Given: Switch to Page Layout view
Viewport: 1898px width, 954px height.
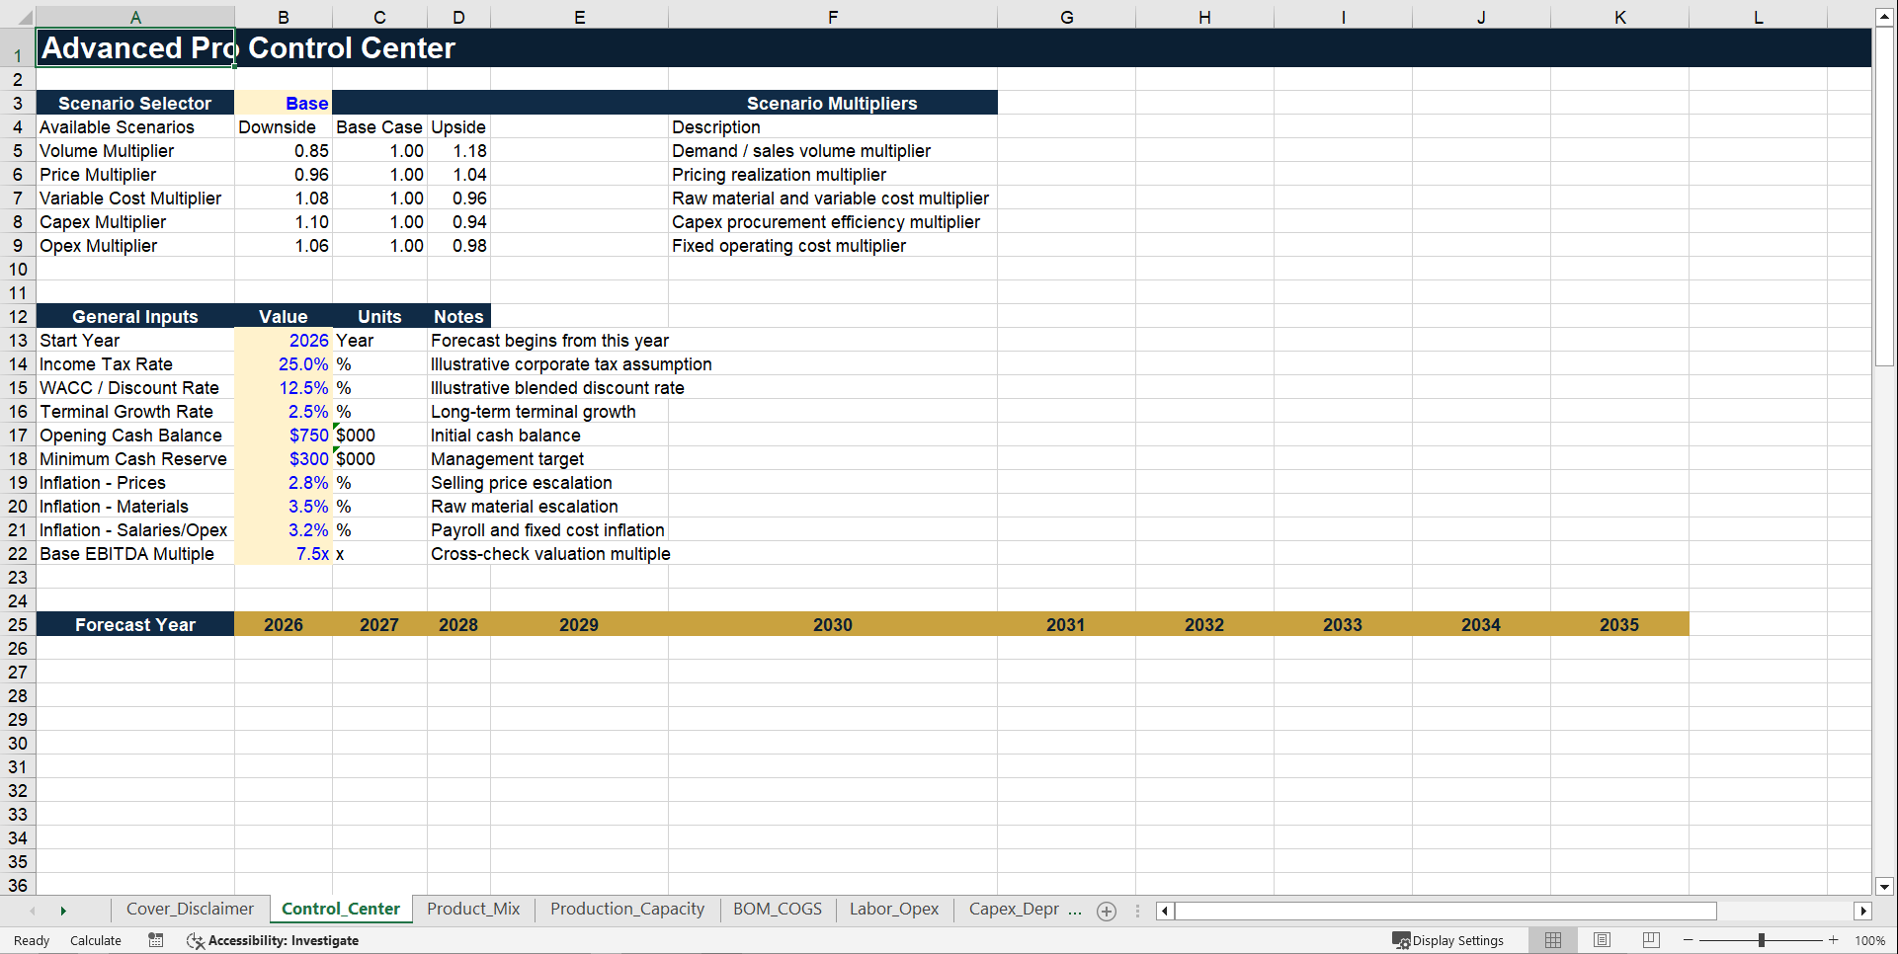Looking at the screenshot, I should pyautogui.click(x=1603, y=940).
